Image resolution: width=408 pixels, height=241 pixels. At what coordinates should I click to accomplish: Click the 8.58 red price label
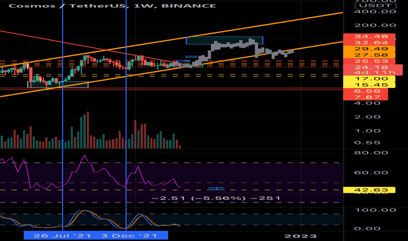point(366,91)
